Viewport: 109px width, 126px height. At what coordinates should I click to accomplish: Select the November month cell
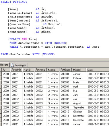pos(79,116)
